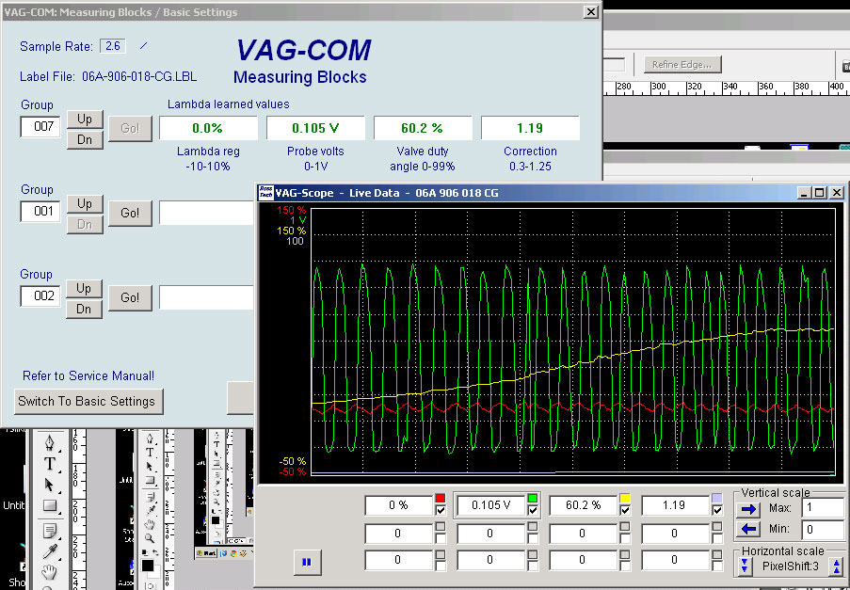The image size is (850, 590).
Task: Click Up for Group 007
Action: point(85,119)
